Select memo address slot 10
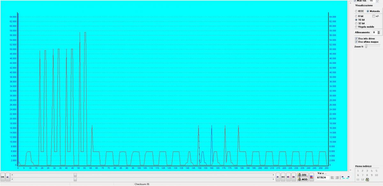This screenshot has height=186, width=383. pos(376,175)
